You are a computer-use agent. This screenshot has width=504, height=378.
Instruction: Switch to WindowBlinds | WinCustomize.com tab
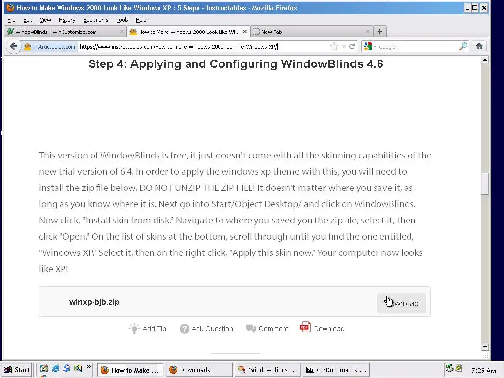click(x=65, y=31)
